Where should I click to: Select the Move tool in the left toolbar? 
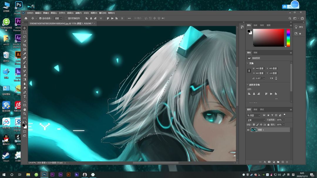[25, 28]
